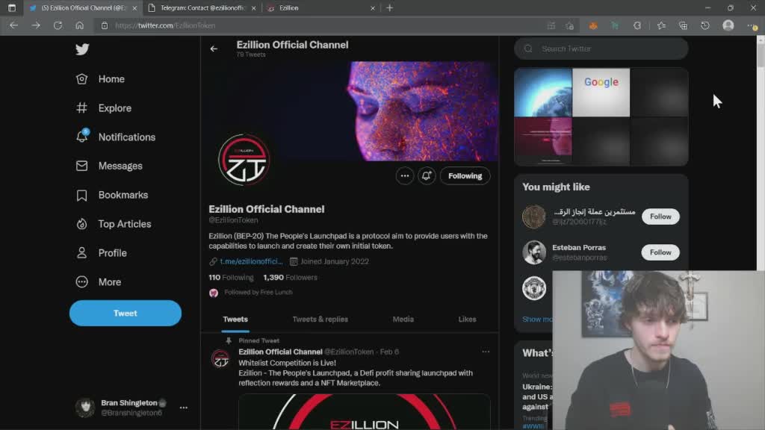This screenshot has width=765, height=430.
Task: Open Bookmarks
Action: (112, 195)
